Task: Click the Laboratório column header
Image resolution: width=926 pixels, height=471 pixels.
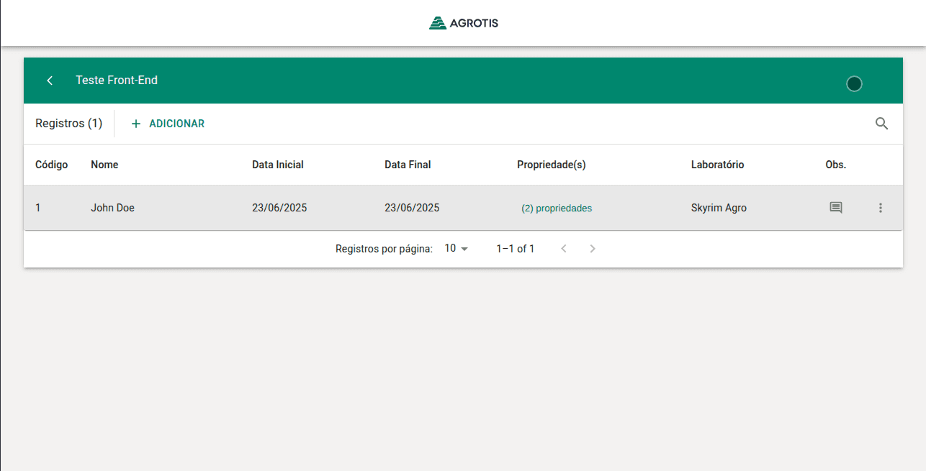Action: tap(717, 165)
